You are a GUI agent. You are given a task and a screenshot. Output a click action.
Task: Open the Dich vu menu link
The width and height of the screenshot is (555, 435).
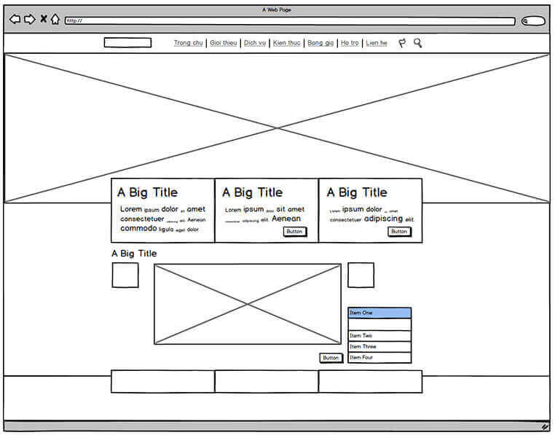(255, 43)
